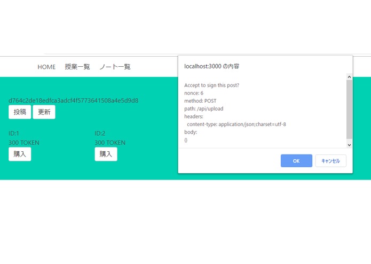Viewport: 371px width, 264px height.
Task: Click the 'nonce: 6' line
Action: (x=194, y=93)
